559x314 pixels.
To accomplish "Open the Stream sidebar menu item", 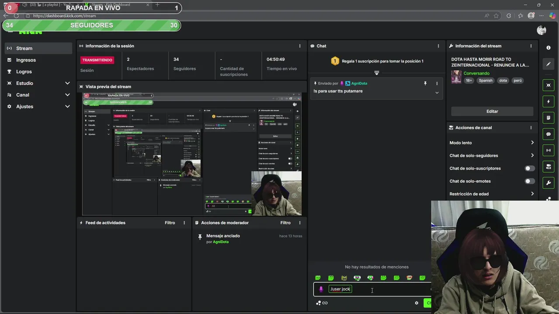I will (x=38, y=48).
